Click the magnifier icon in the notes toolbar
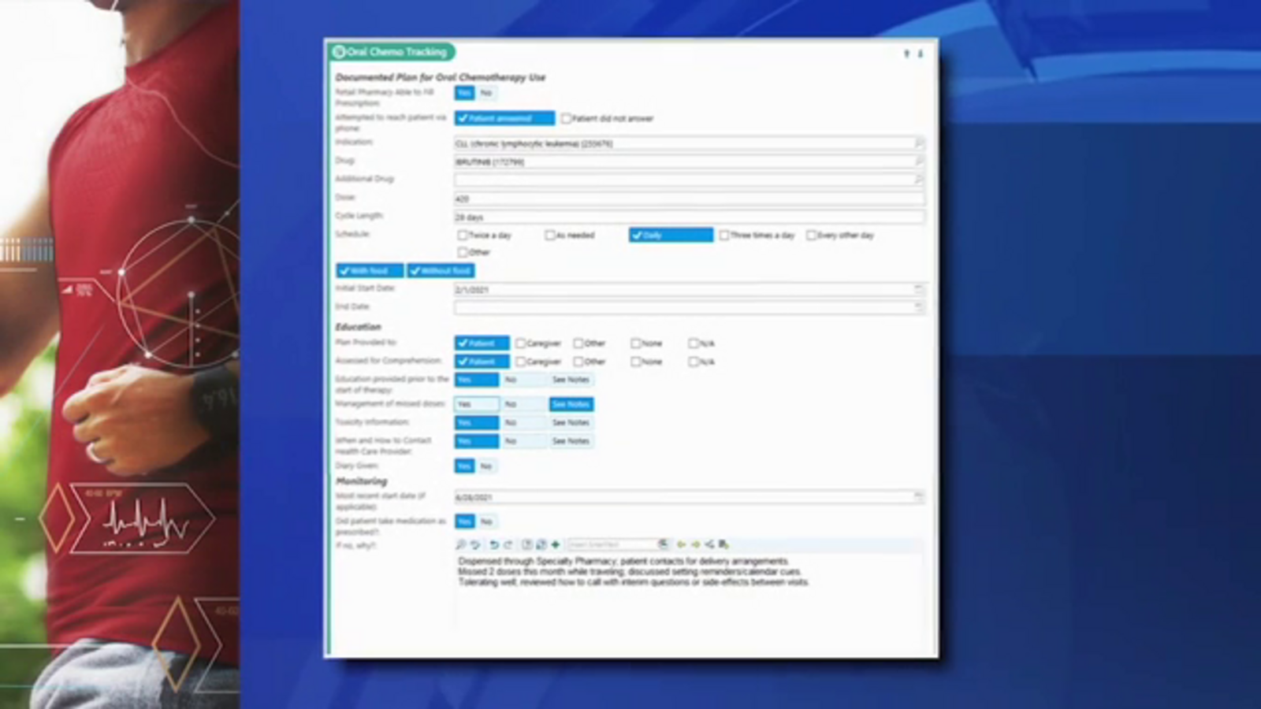The image size is (1261, 709). pyautogui.click(x=461, y=544)
